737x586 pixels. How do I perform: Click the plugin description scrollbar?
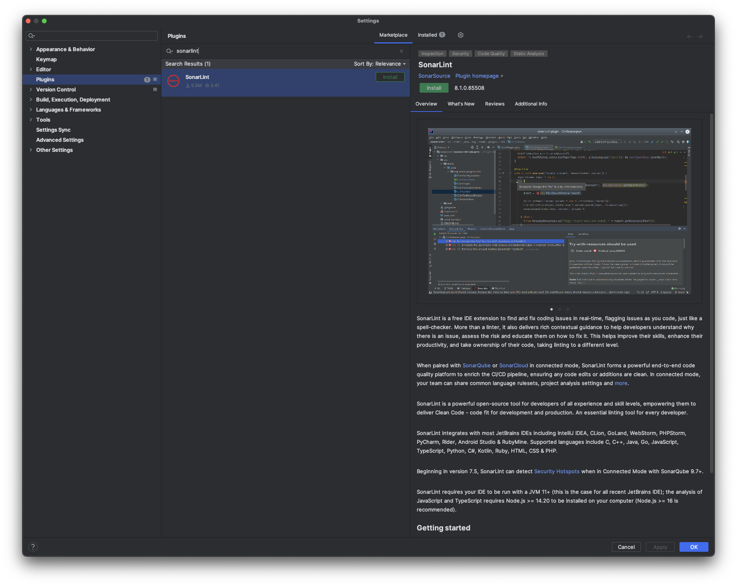coord(711,294)
